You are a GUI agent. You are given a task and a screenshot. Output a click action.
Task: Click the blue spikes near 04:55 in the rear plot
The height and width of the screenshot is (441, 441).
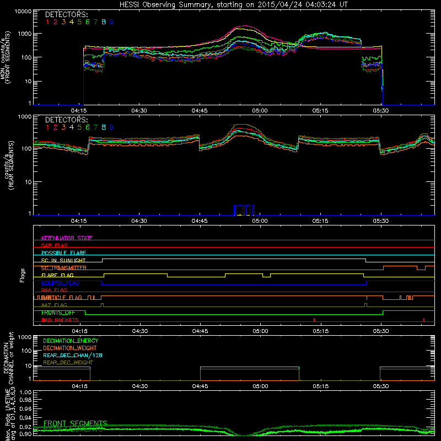click(244, 211)
